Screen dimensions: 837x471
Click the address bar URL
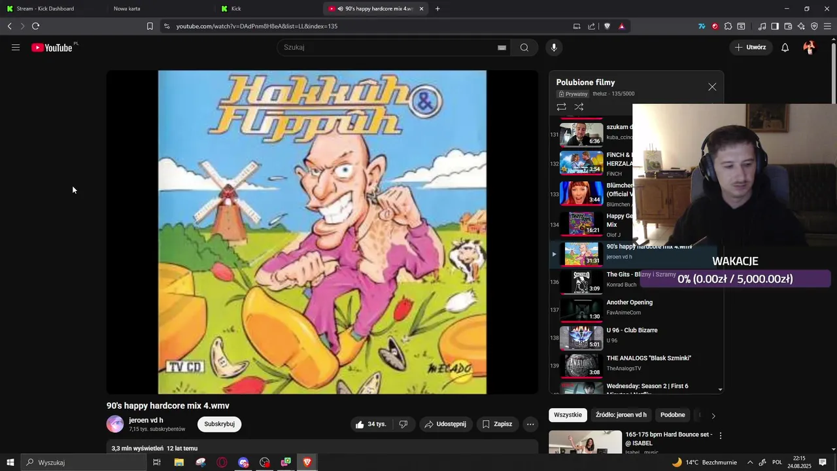[257, 26]
